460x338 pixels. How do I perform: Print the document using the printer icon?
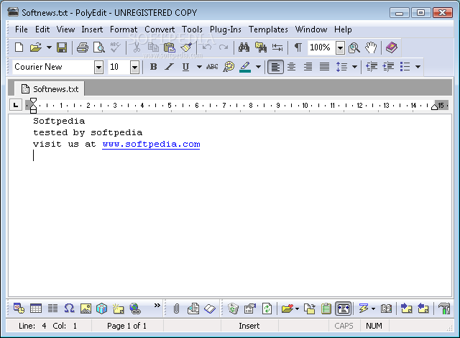click(x=83, y=47)
